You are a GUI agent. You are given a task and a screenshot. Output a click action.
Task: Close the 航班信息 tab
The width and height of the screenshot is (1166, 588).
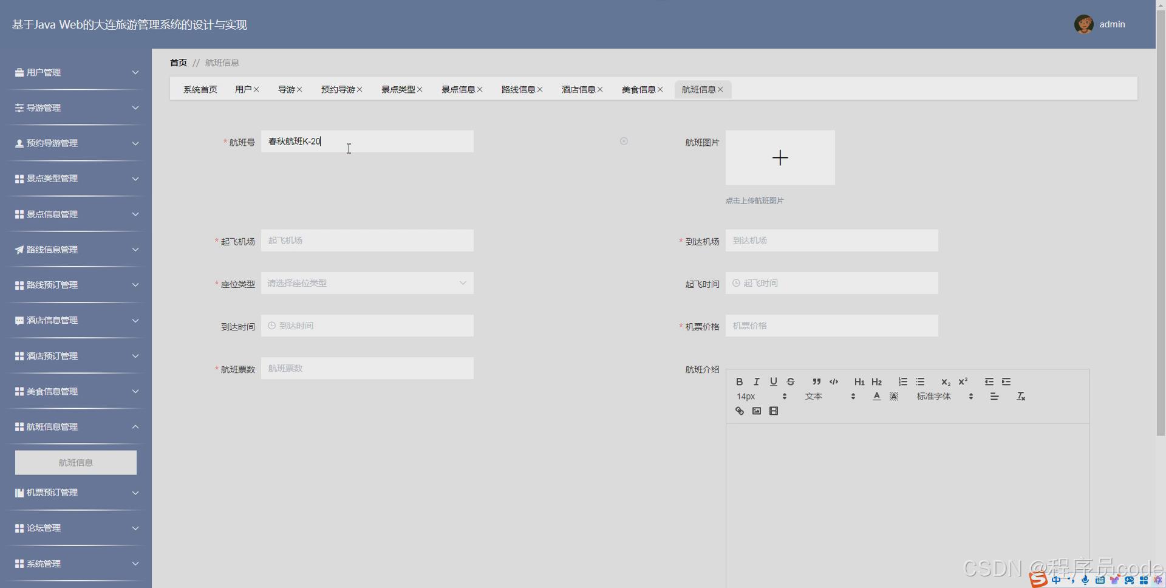[x=720, y=89]
